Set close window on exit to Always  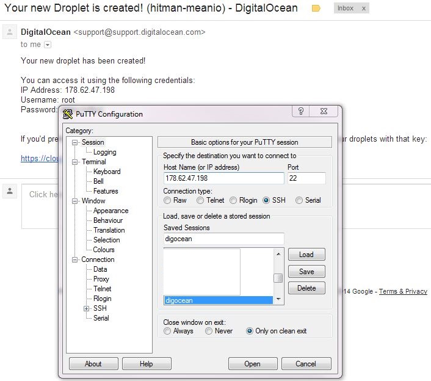tap(167, 331)
